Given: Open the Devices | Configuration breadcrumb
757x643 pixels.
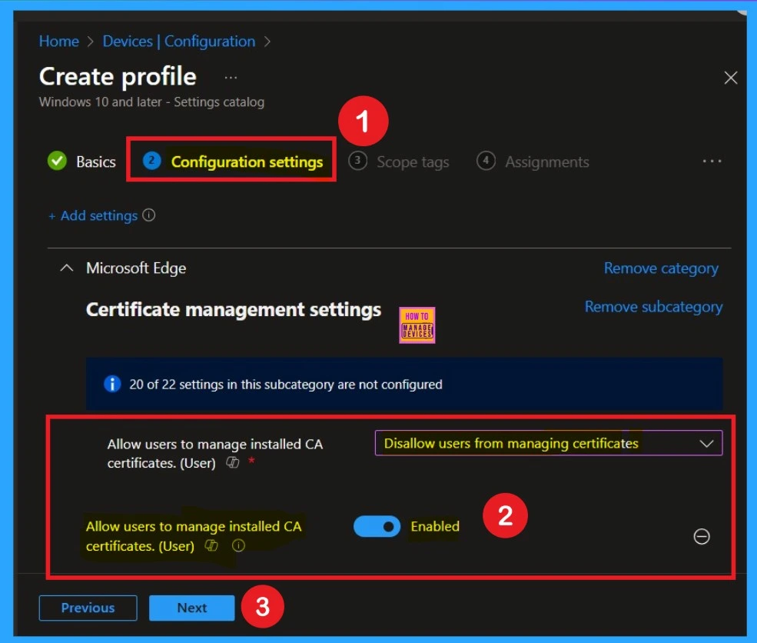Looking at the screenshot, I should tap(178, 42).
